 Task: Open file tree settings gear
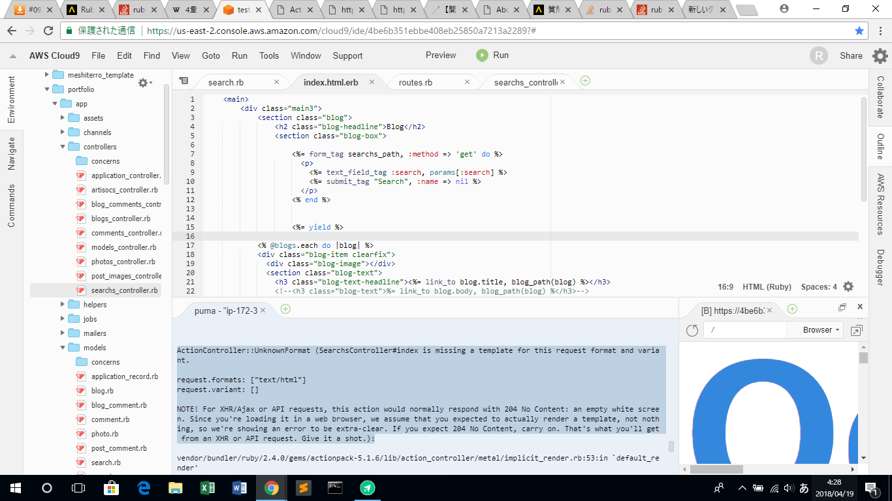pos(145,83)
